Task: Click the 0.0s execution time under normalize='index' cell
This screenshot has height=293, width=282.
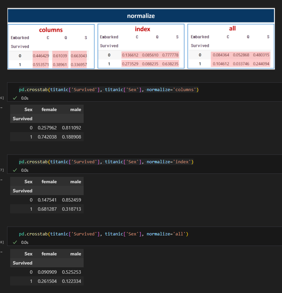Action: coord(25,170)
